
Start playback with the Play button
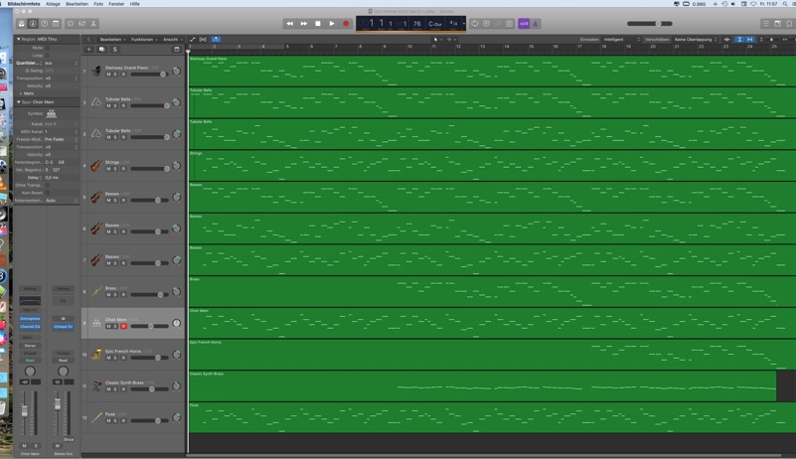pos(332,24)
